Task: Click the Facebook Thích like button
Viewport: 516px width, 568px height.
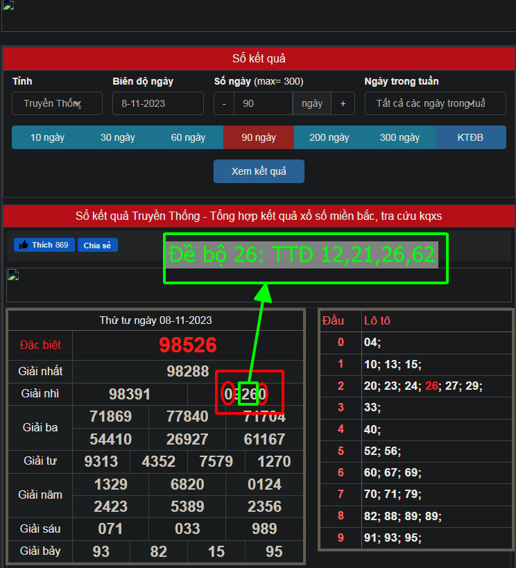Action: coord(44,245)
